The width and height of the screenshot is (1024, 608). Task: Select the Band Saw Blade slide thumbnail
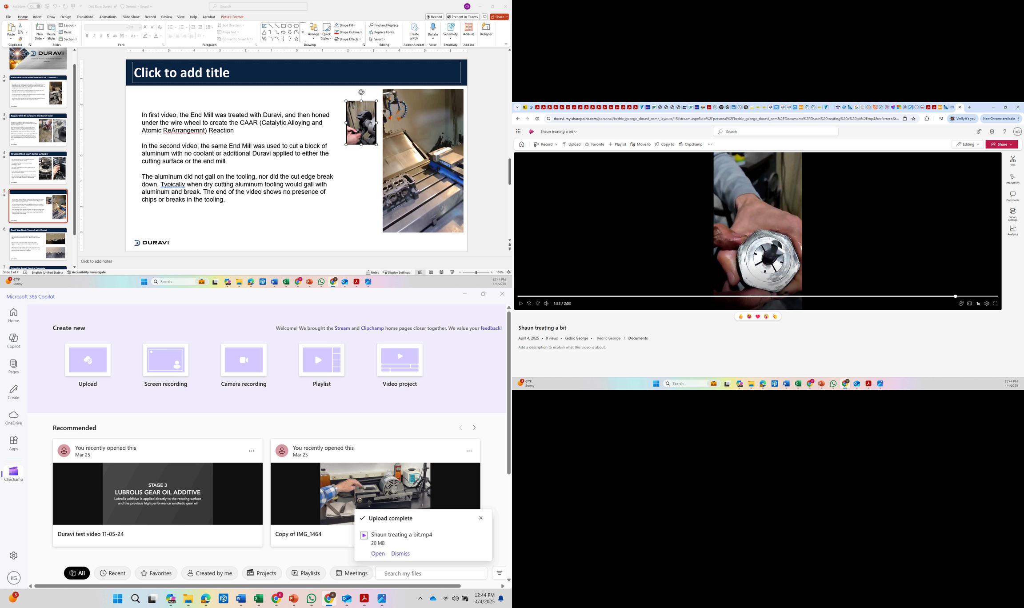point(38,244)
